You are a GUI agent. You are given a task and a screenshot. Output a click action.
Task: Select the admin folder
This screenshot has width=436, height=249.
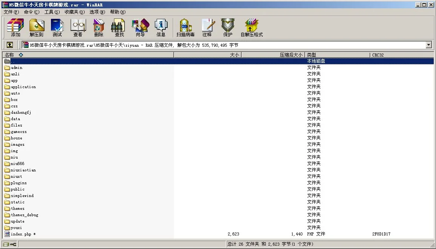point(17,68)
